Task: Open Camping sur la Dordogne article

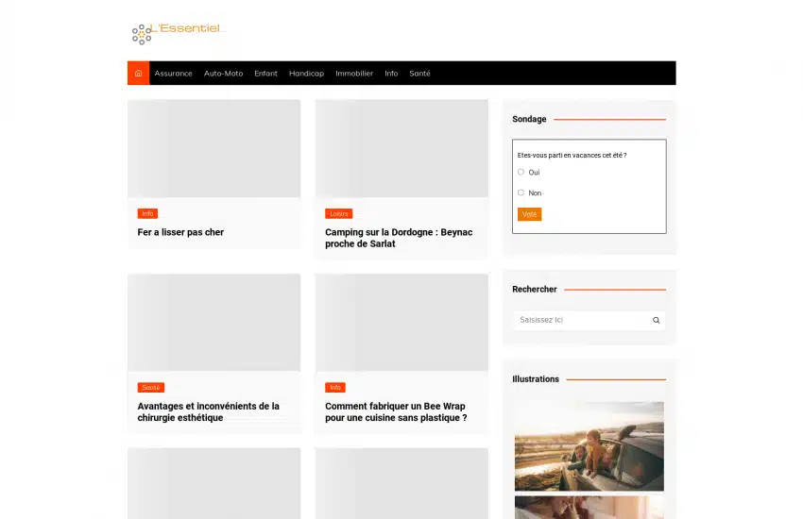Action: pyautogui.click(x=399, y=238)
